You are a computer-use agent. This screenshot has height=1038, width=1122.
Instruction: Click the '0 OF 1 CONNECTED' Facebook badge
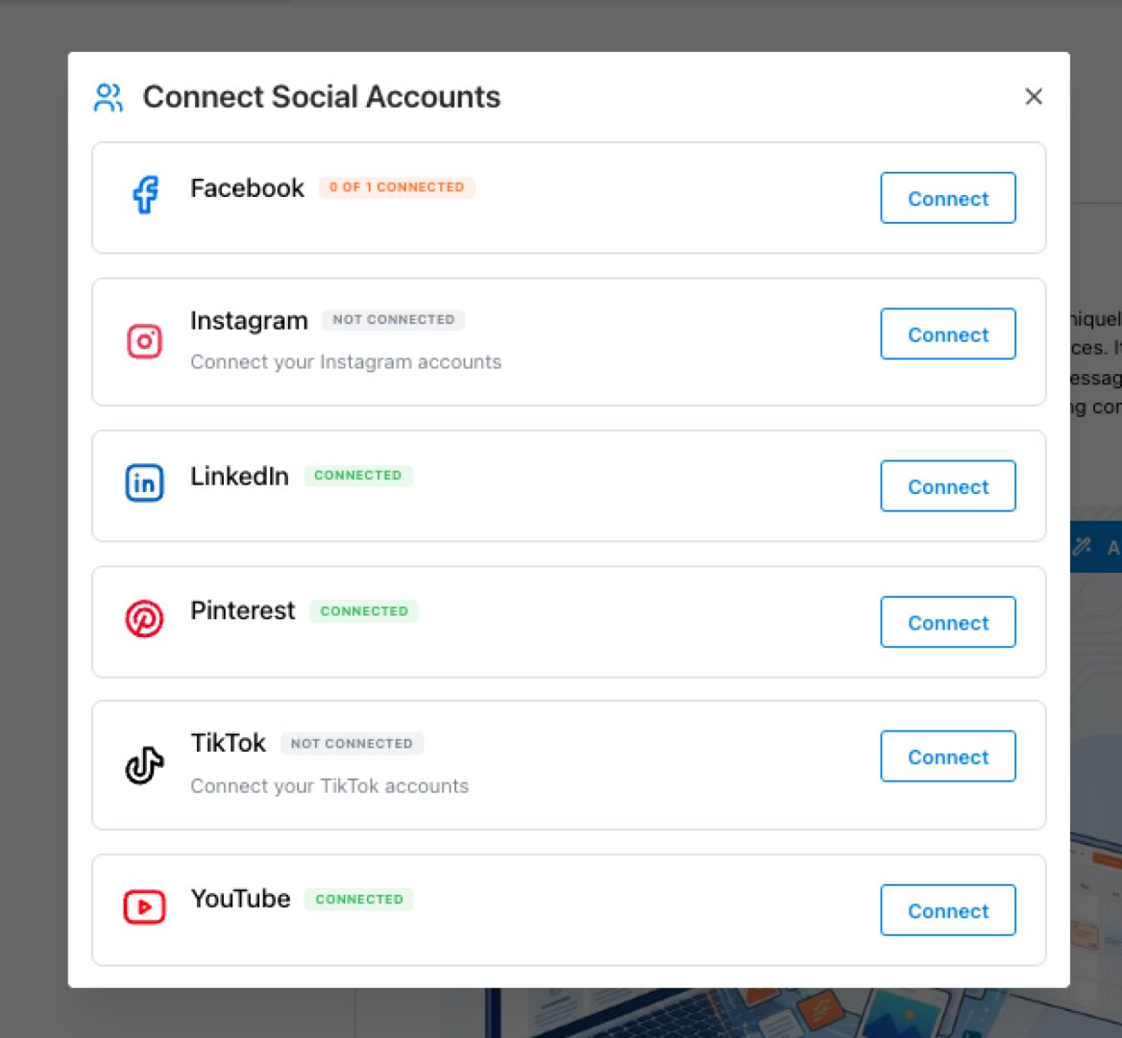[x=397, y=187]
